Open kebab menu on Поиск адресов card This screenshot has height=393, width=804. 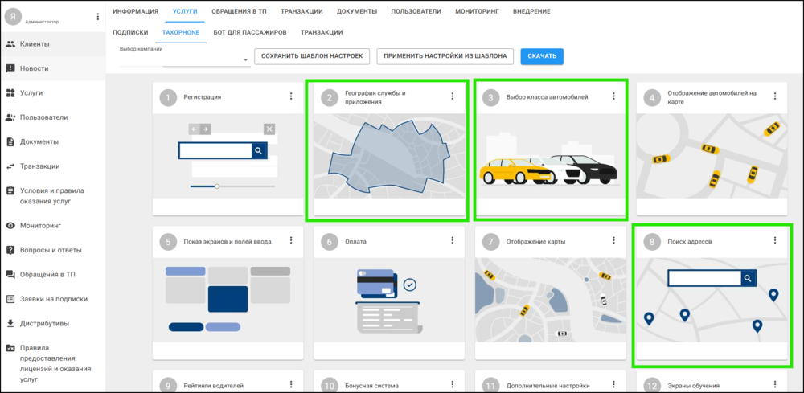[x=775, y=240]
